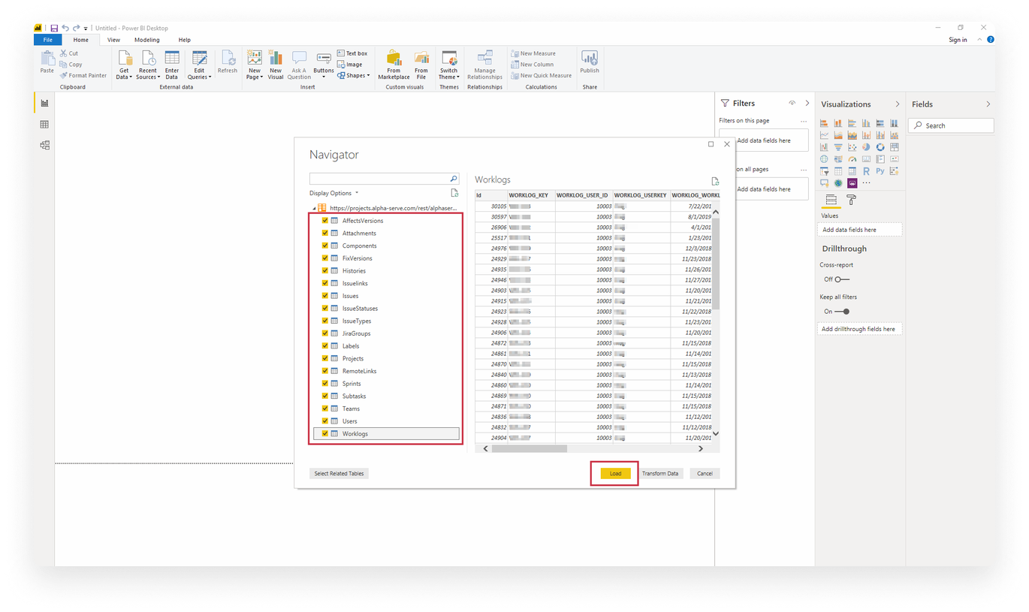
Task: Insert a Text box
Action: [352, 53]
